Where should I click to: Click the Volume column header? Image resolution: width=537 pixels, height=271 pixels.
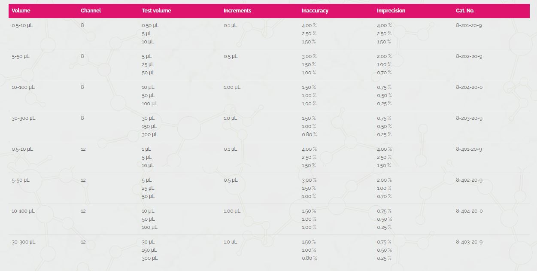point(21,11)
